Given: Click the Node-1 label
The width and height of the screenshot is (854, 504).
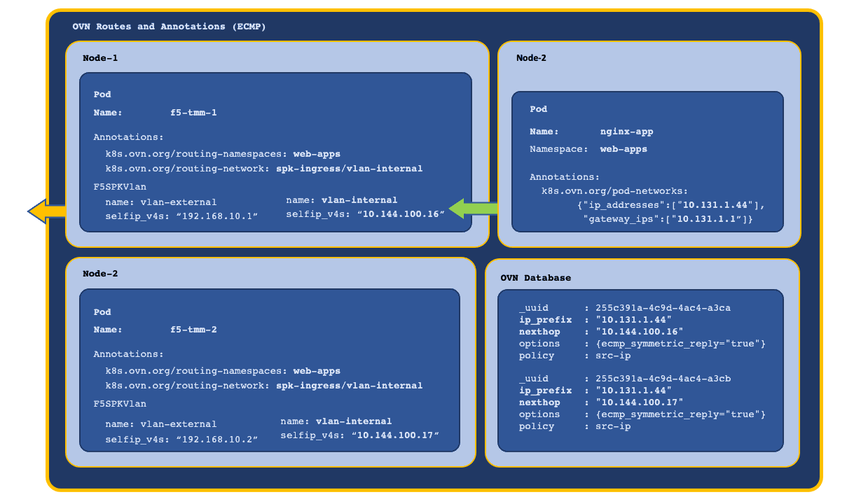Looking at the screenshot, I should (x=100, y=58).
